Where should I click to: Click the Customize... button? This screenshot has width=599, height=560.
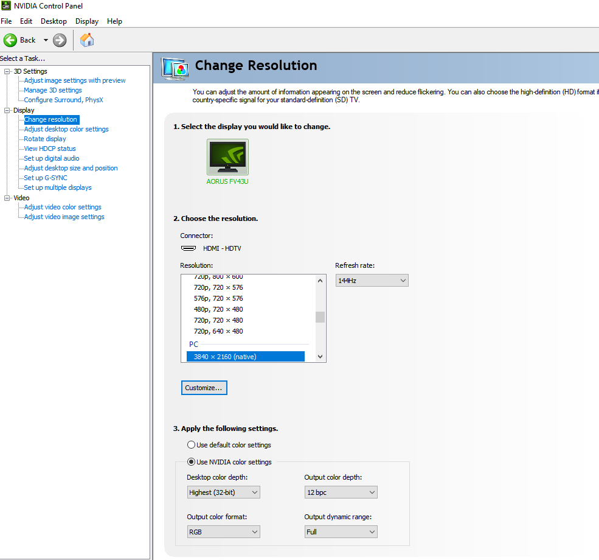click(204, 388)
